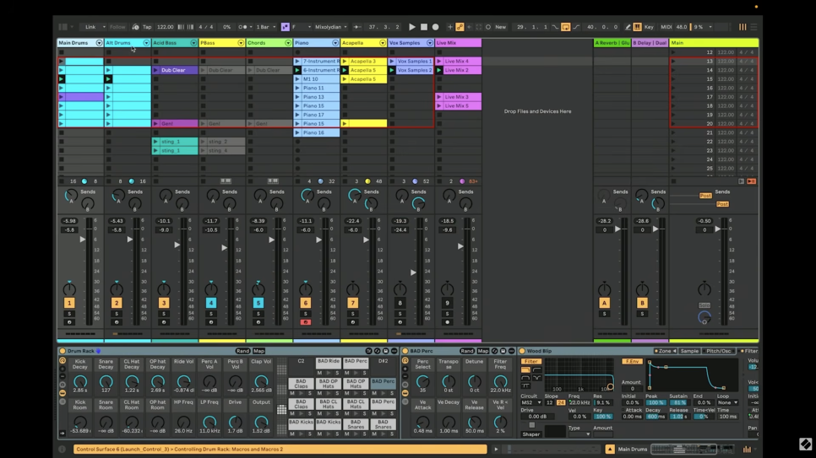Toggle the loop switch icon

pyautogui.click(x=566, y=27)
